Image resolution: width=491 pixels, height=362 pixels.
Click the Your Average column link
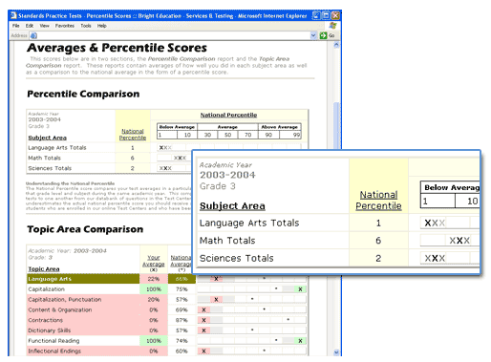tap(153, 261)
